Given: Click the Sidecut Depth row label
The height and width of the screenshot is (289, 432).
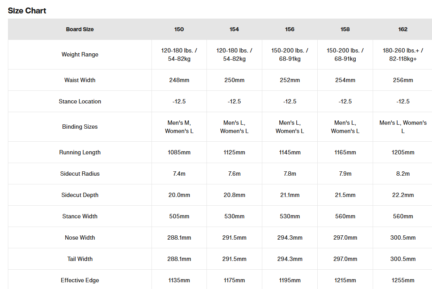Looking at the screenshot, I should (80, 195).
